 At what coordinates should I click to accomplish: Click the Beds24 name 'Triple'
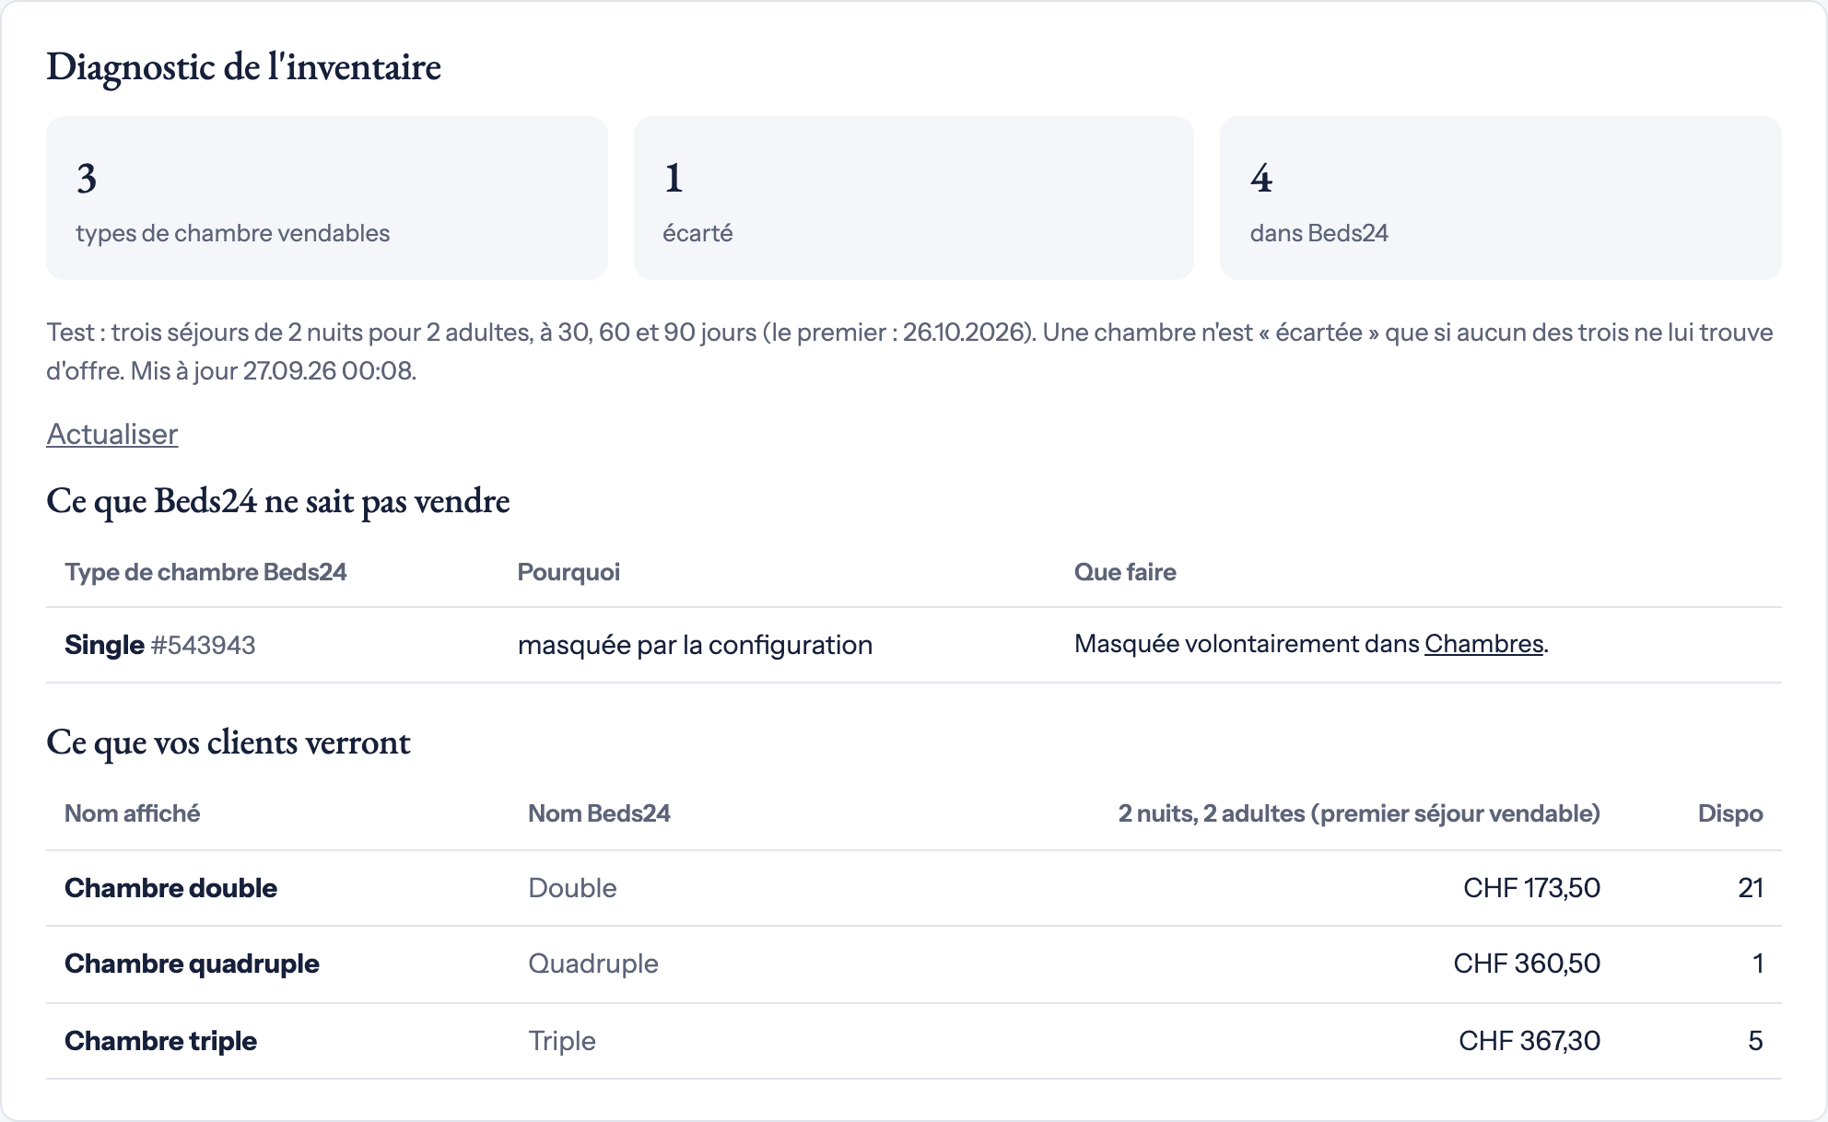(x=562, y=1041)
